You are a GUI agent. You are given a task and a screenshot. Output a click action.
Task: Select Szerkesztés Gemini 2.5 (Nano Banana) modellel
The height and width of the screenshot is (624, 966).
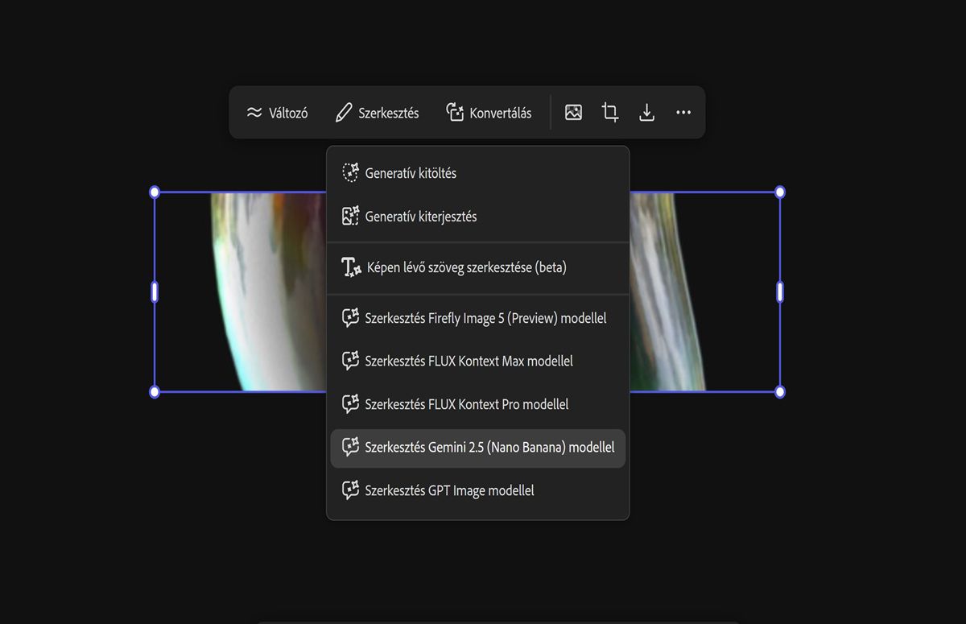(x=478, y=448)
